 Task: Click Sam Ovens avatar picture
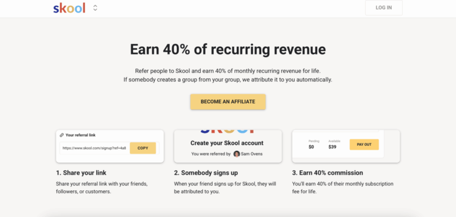click(x=237, y=154)
